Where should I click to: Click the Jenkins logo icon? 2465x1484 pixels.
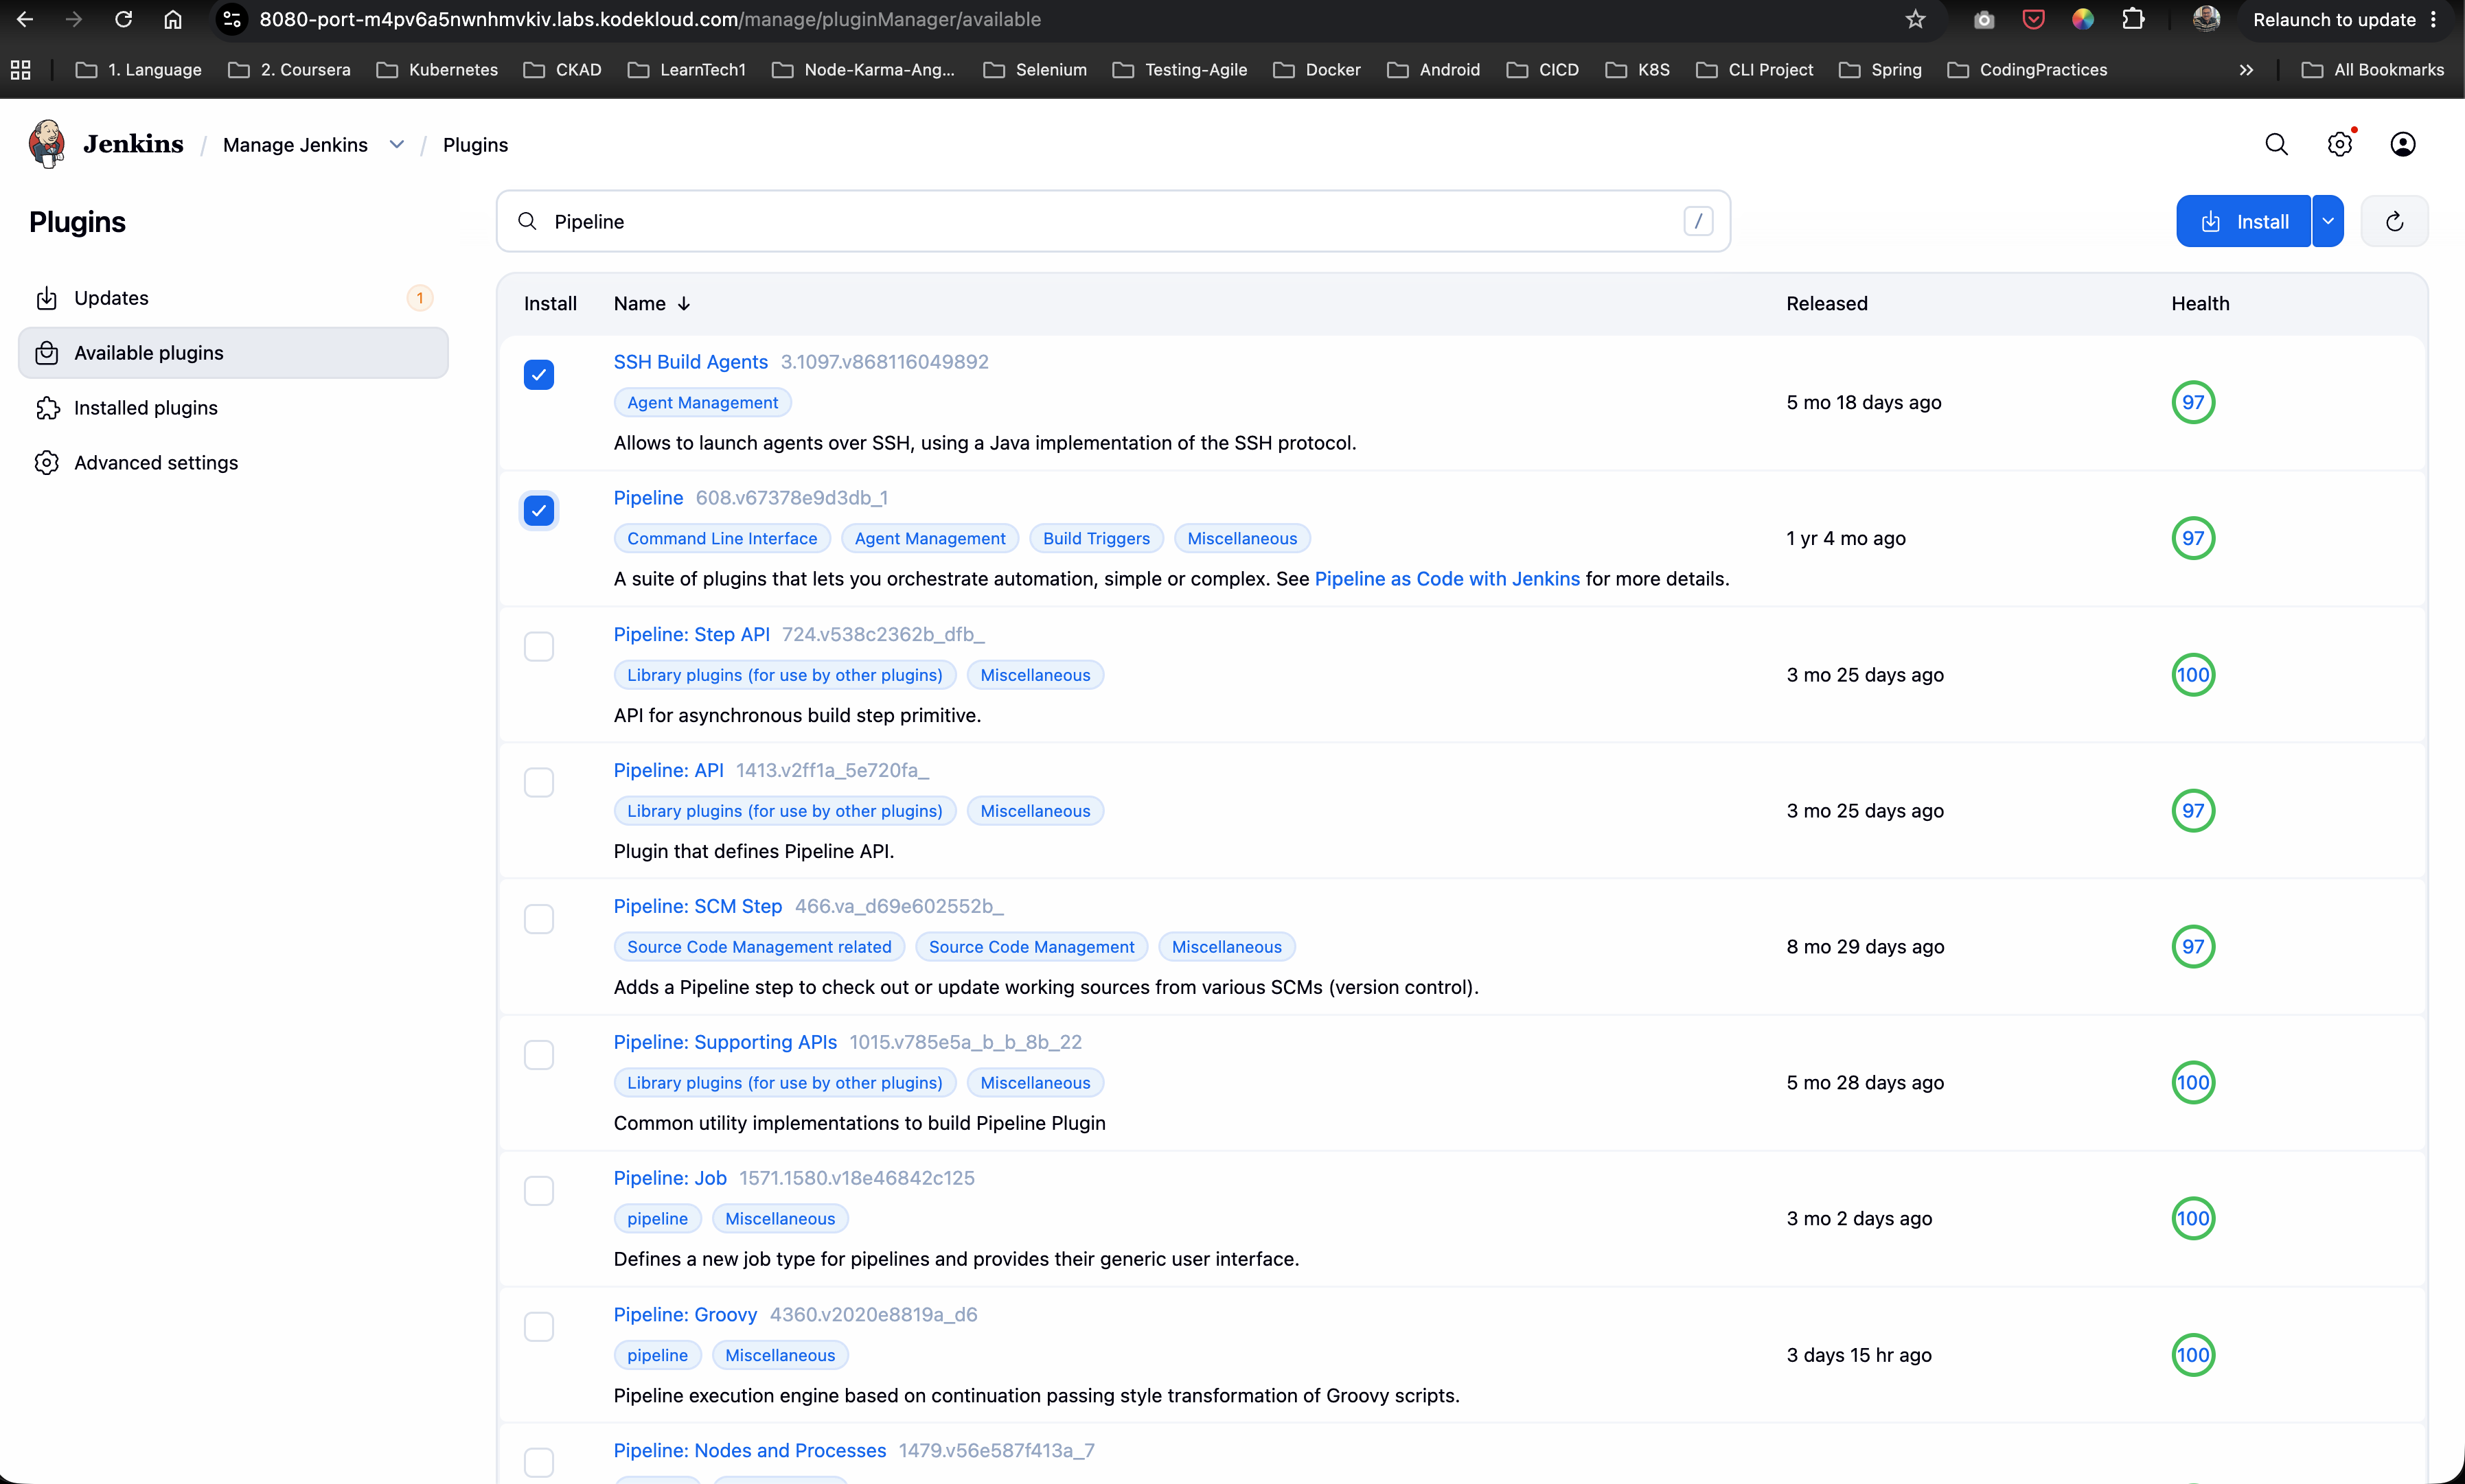47,144
